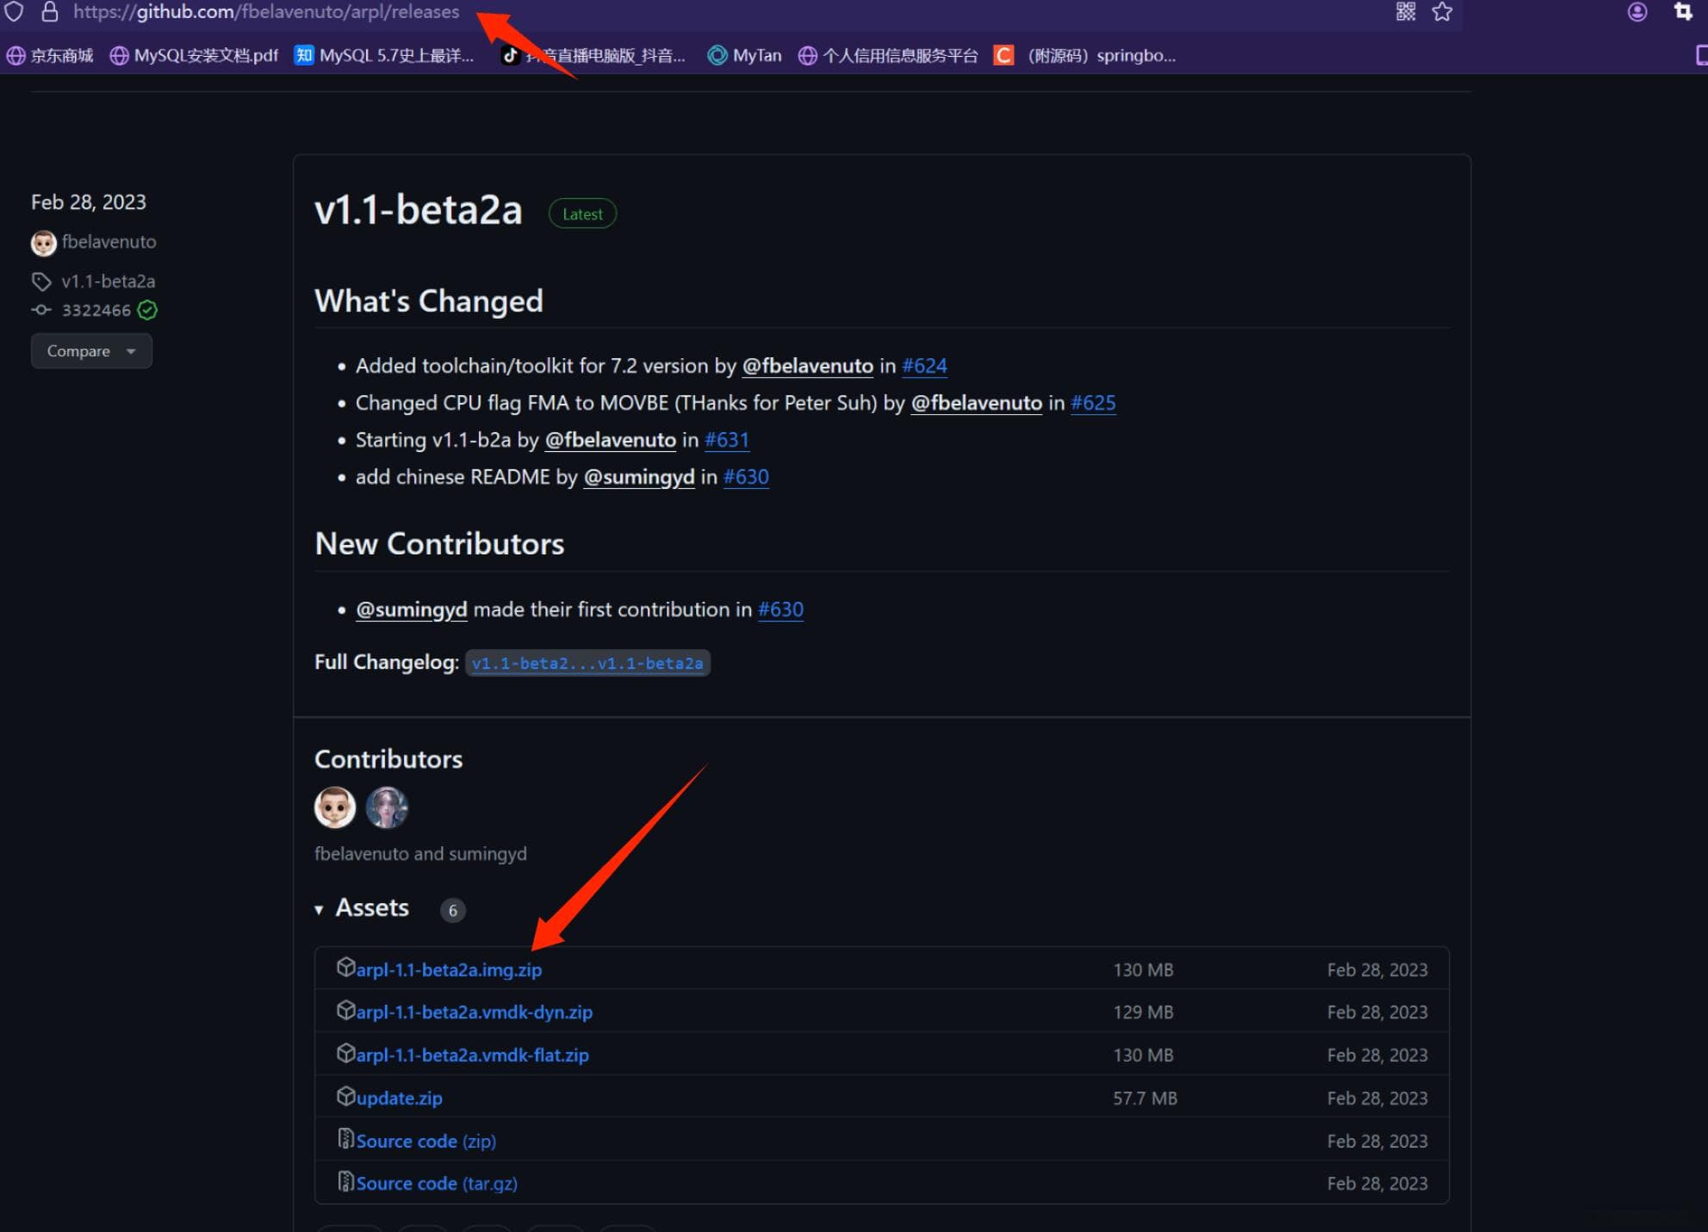Collapse the Assets section
The image size is (1708, 1232).
[363, 908]
